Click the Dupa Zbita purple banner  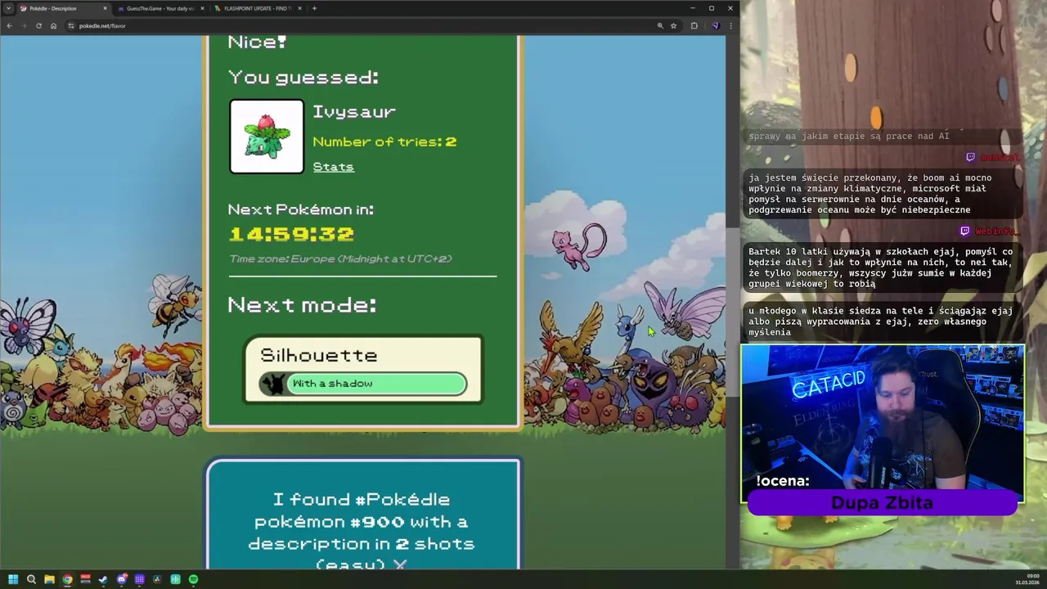coord(882,503)
